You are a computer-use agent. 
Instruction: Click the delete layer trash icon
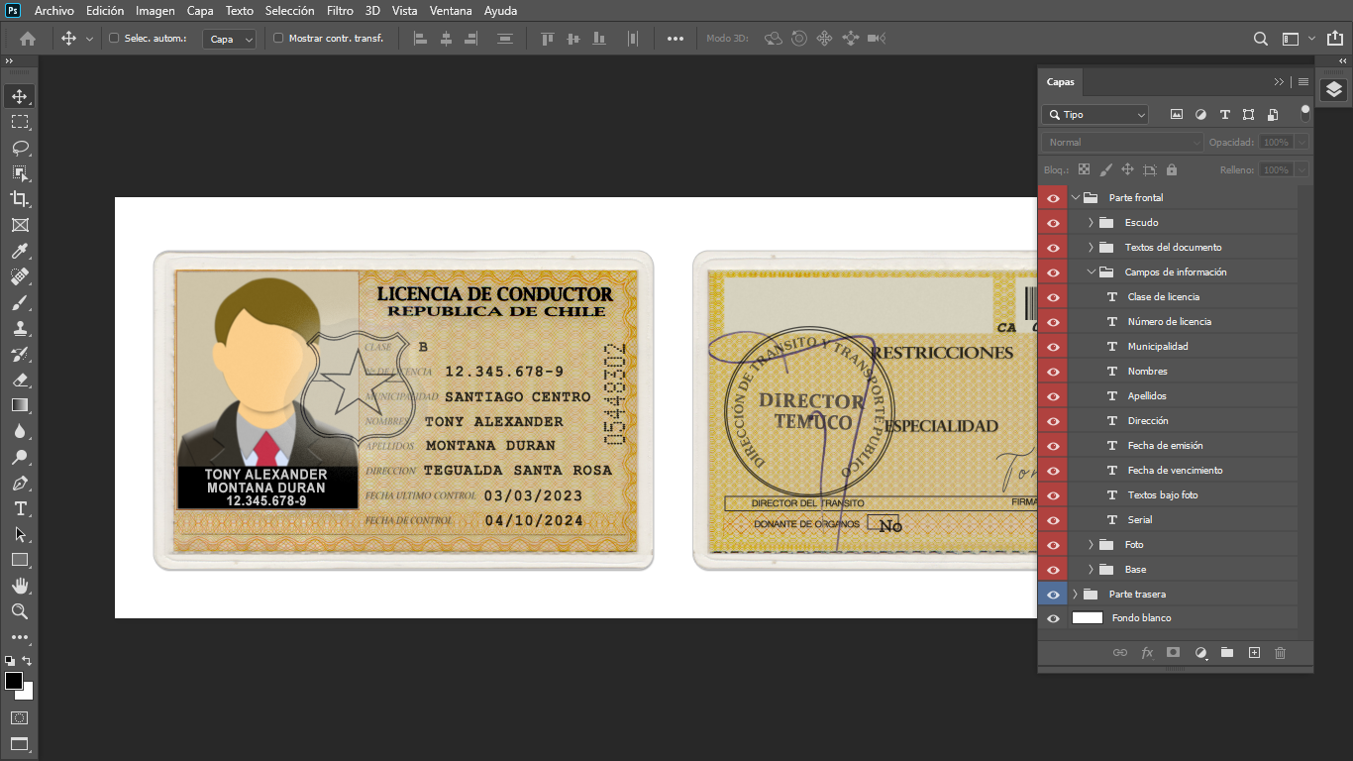(1280, 653)
